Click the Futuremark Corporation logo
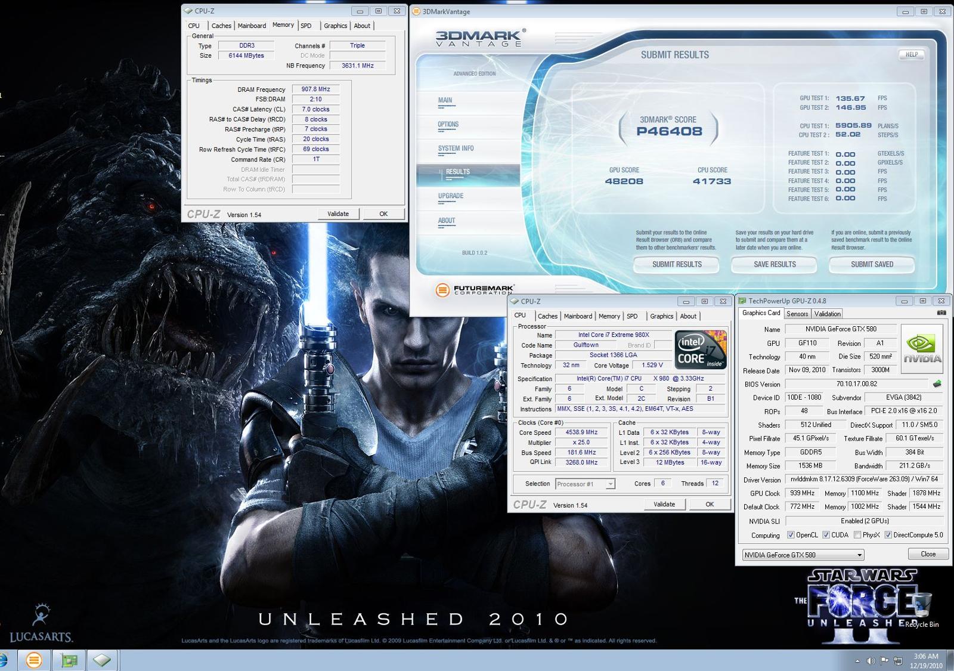Viewport: 954px width, 671px height. 475,290
